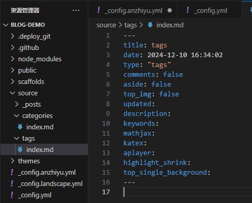Expand the themes folder
Image resolution: width=252 pixels, height=203 pixels.
coord(12,161)
